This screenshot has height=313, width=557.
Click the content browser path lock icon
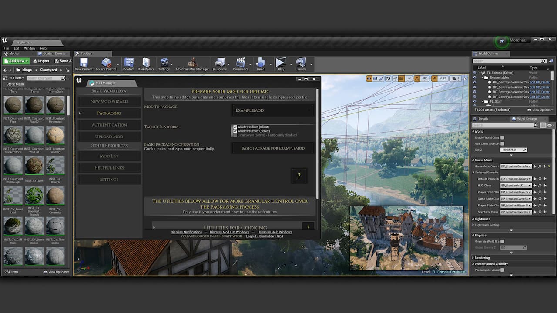[x=67, y=70]
